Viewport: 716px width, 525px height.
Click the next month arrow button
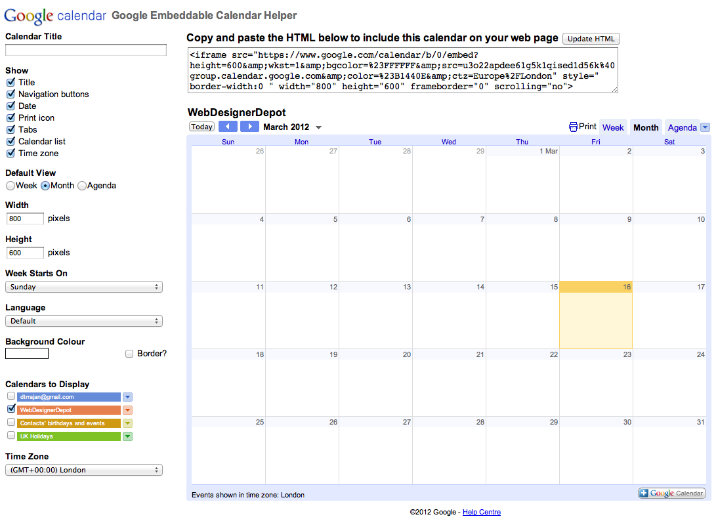[249, 127]
